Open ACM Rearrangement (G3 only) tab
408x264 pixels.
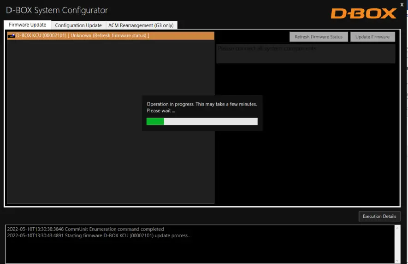(x=141, y=25)
